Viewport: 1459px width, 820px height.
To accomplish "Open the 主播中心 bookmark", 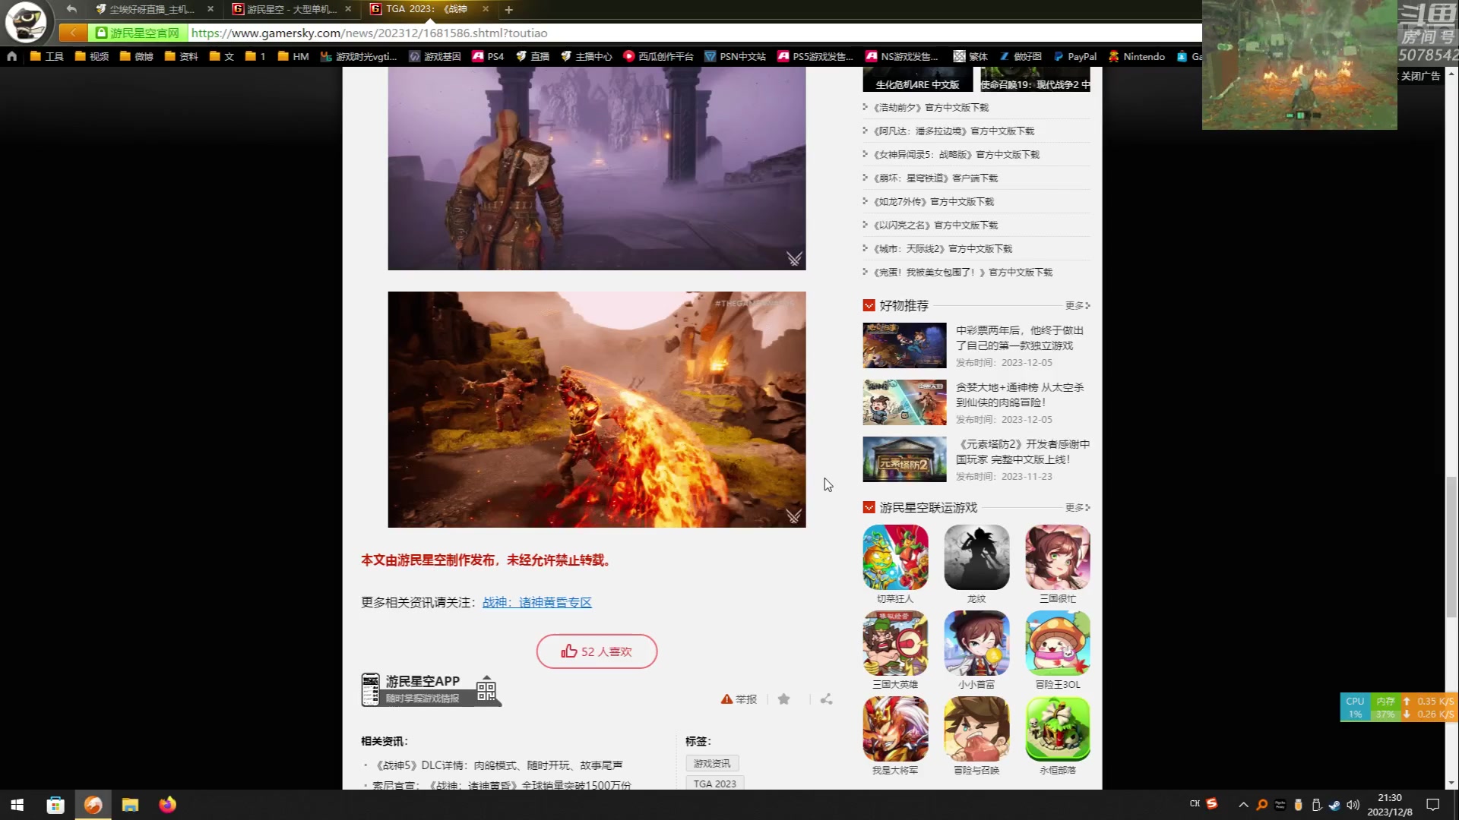I will (x=586, y=56).
